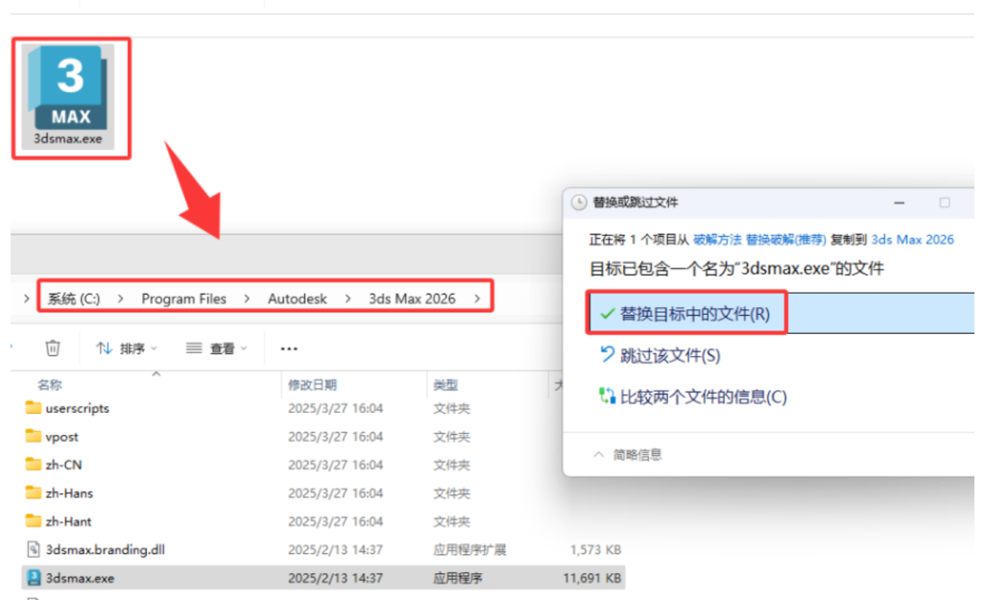Click the clock icon in dialog title bar
The height and width of the screenshot is (600, 983).
(579, 203)
